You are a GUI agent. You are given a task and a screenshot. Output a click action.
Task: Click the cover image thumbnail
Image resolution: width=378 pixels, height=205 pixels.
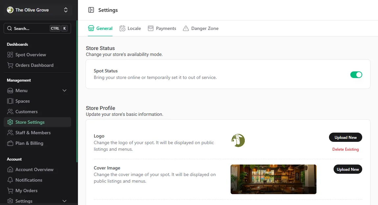point(273,179)
